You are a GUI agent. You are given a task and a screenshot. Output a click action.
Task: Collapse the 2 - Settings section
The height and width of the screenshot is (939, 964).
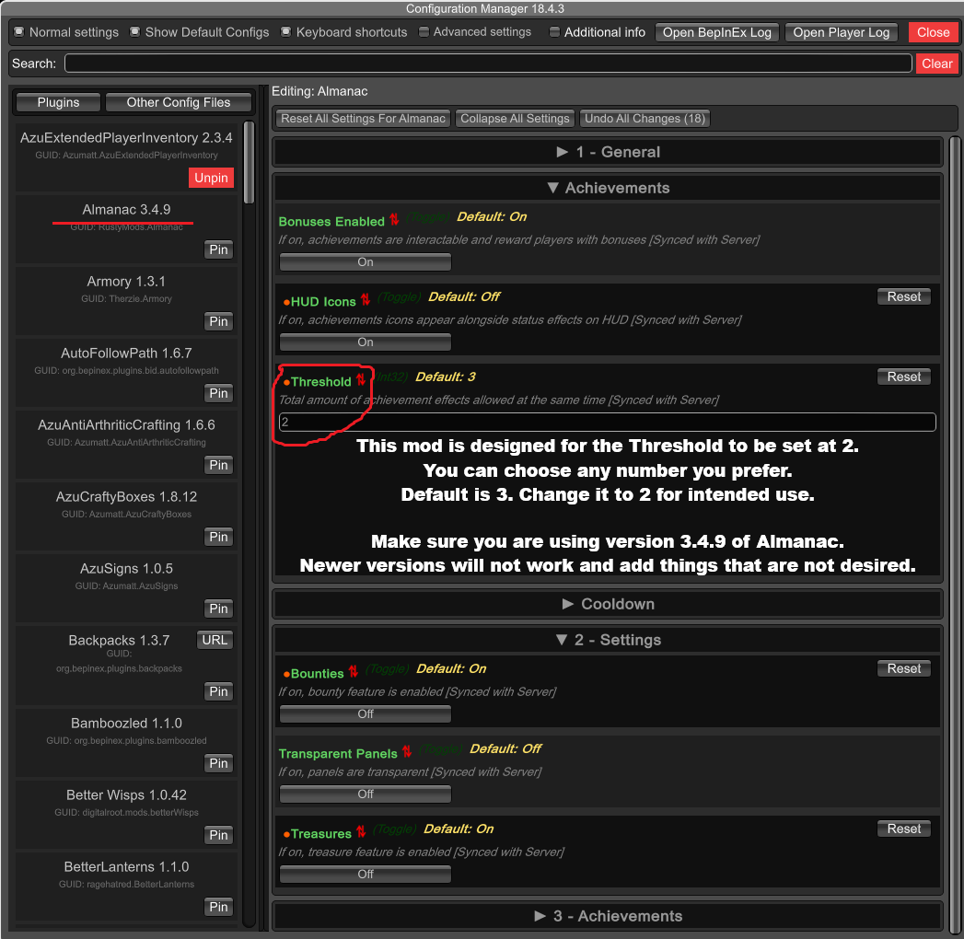pyautogui.click(x=608, y=640)
